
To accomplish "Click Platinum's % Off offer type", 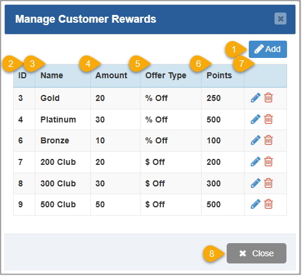I will [x=157, y=119].
